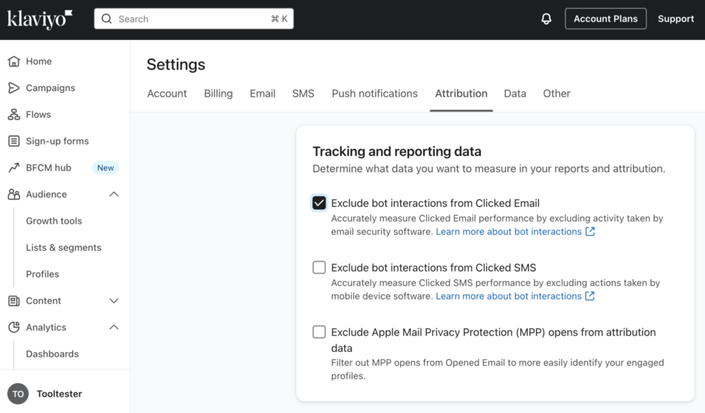The width and height of the screenshot is (705, 413).
Task: Click the Analytics icon in the sidebar
Action: coord(16,327)
